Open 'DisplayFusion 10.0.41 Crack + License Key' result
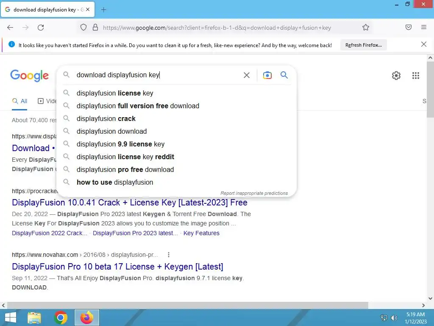Screen dimensions: 434x326 click(130, 202)
